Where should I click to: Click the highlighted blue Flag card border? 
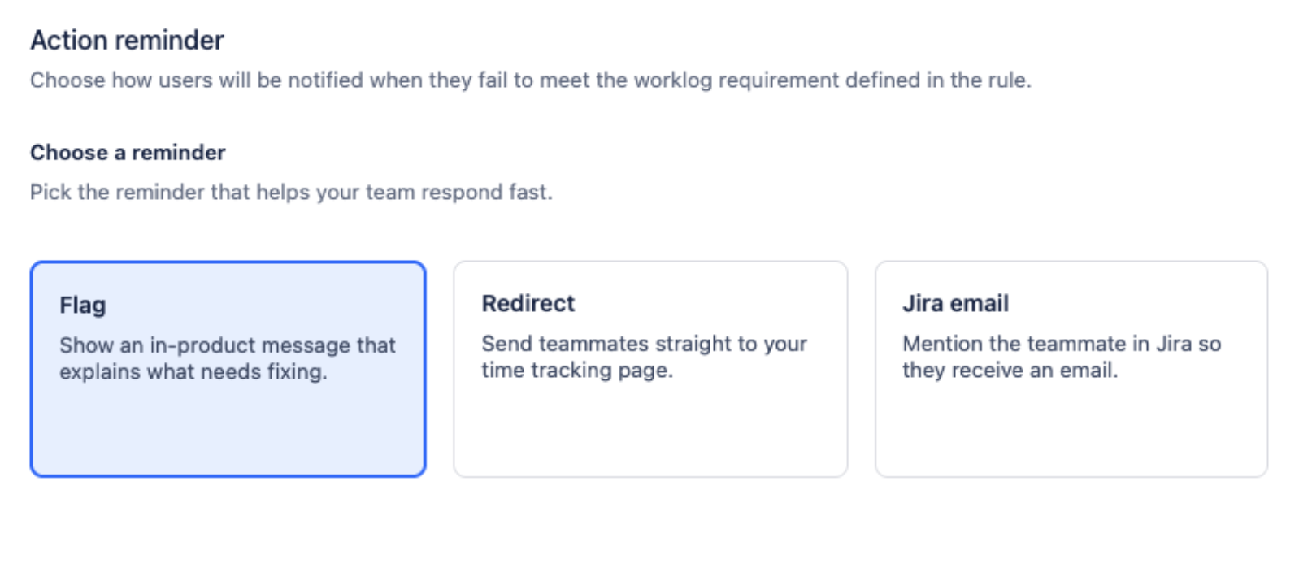click(228, 262)
